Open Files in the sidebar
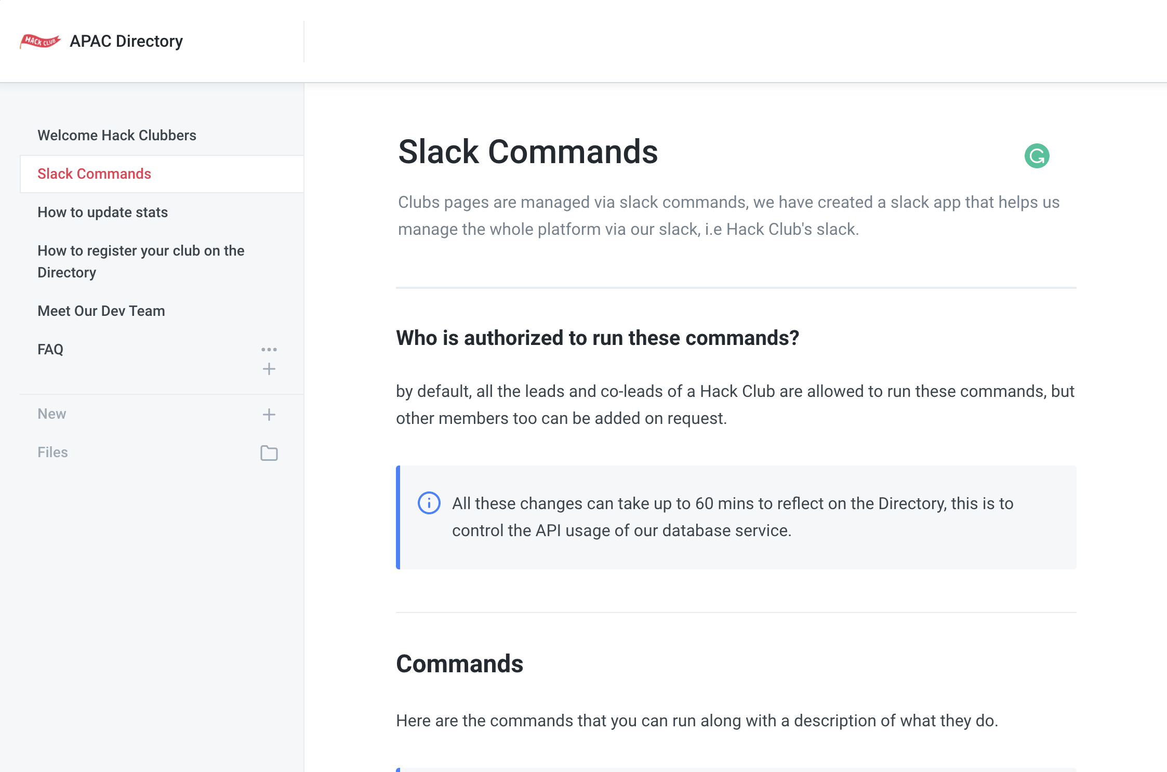1167x772 pixels. point(52,452)
